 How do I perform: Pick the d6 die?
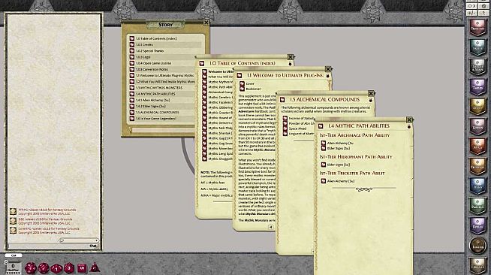click(82, 267)
